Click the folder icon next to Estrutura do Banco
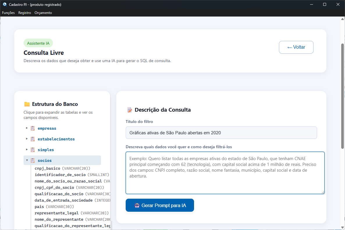The image size is (345, 230). pyautogui.click(x=27, y=104)
